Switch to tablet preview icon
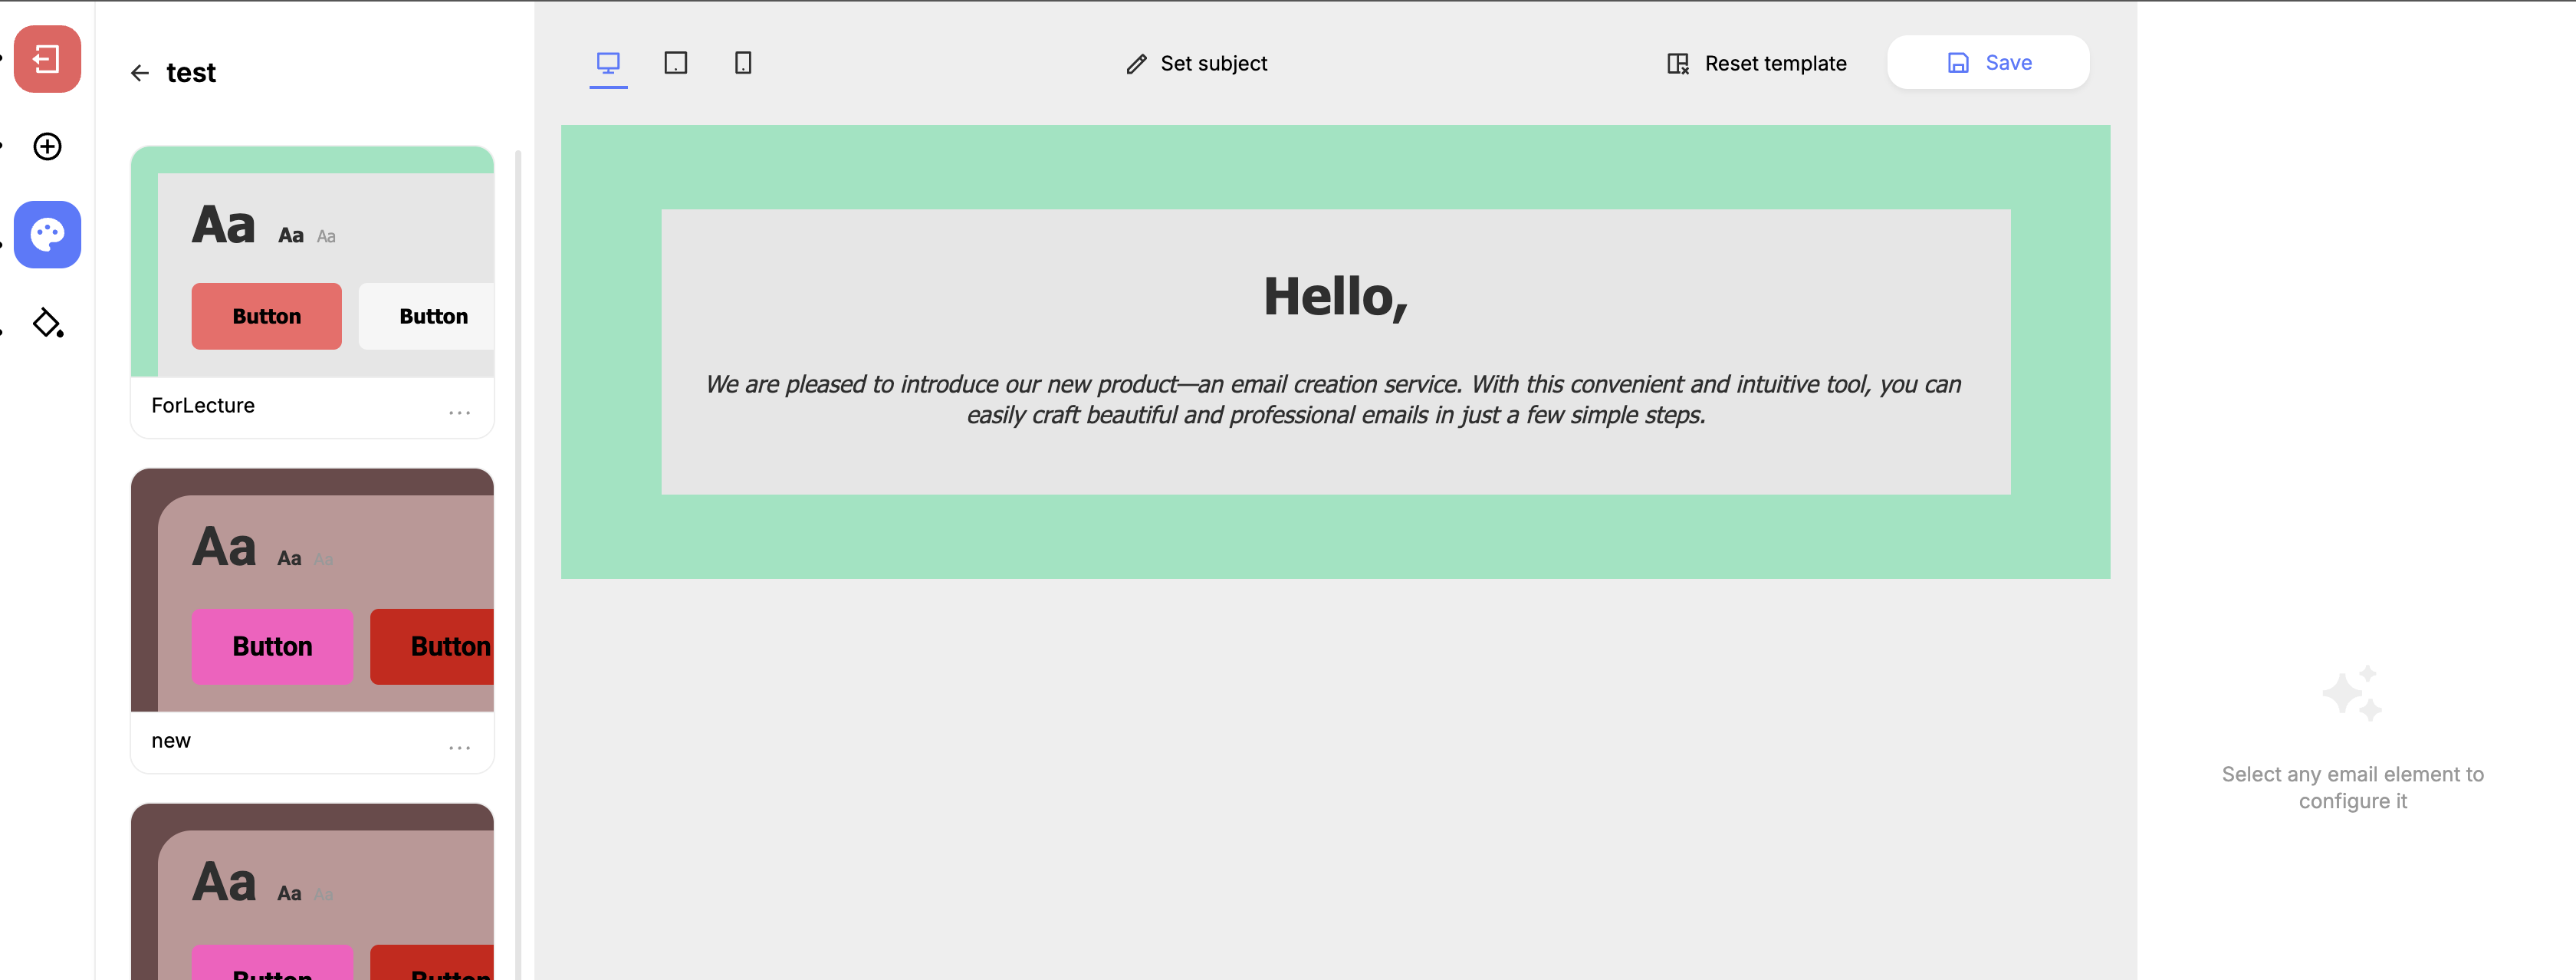The width and height of the screenshot is (2576, 980). (676, 63)
